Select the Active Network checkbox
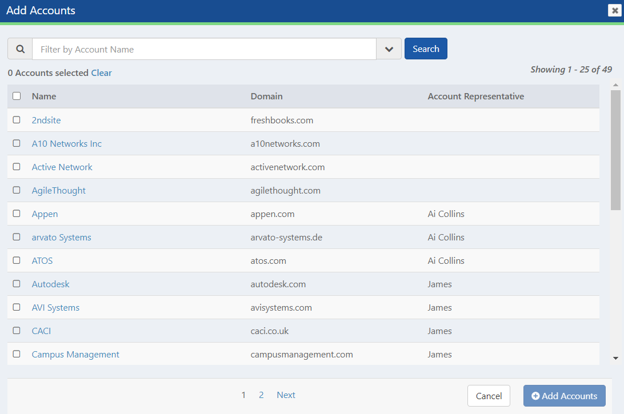 click(17, 167)
